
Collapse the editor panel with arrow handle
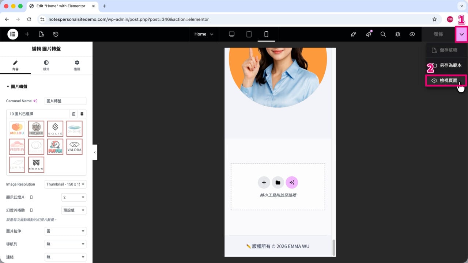click(x=95, y=152)
